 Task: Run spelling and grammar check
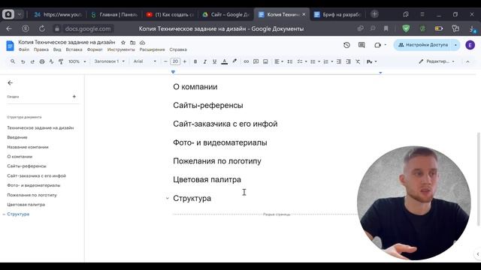pyautogui.click(x=52, y=61)
